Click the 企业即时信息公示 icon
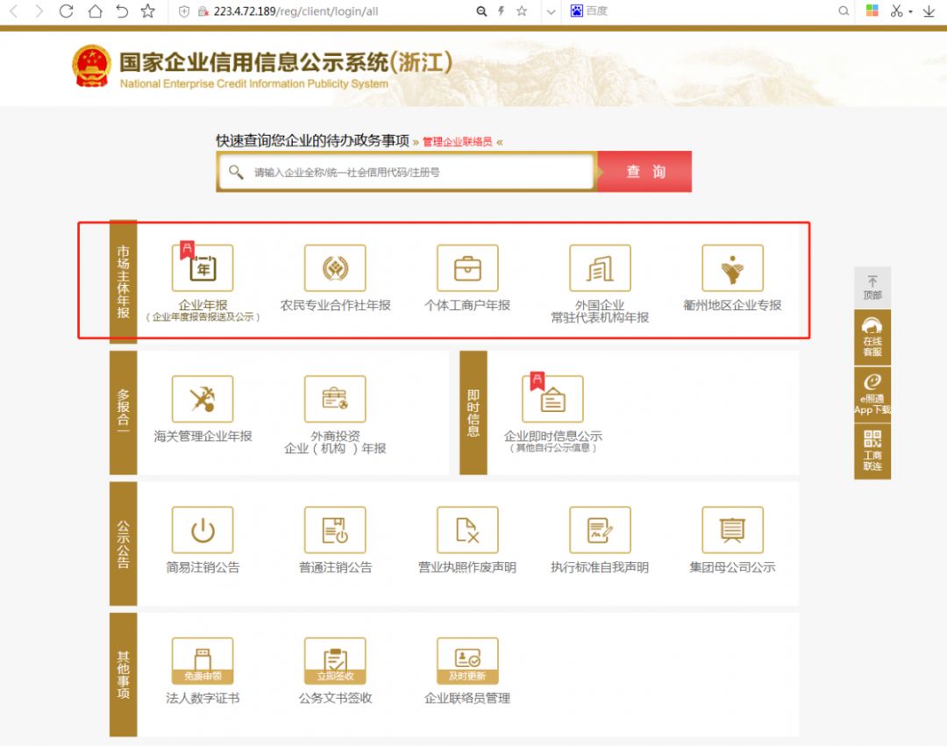 point(552,399)
